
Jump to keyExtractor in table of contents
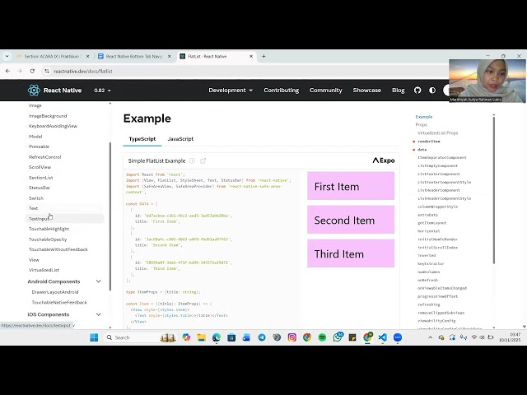(431, 263)
